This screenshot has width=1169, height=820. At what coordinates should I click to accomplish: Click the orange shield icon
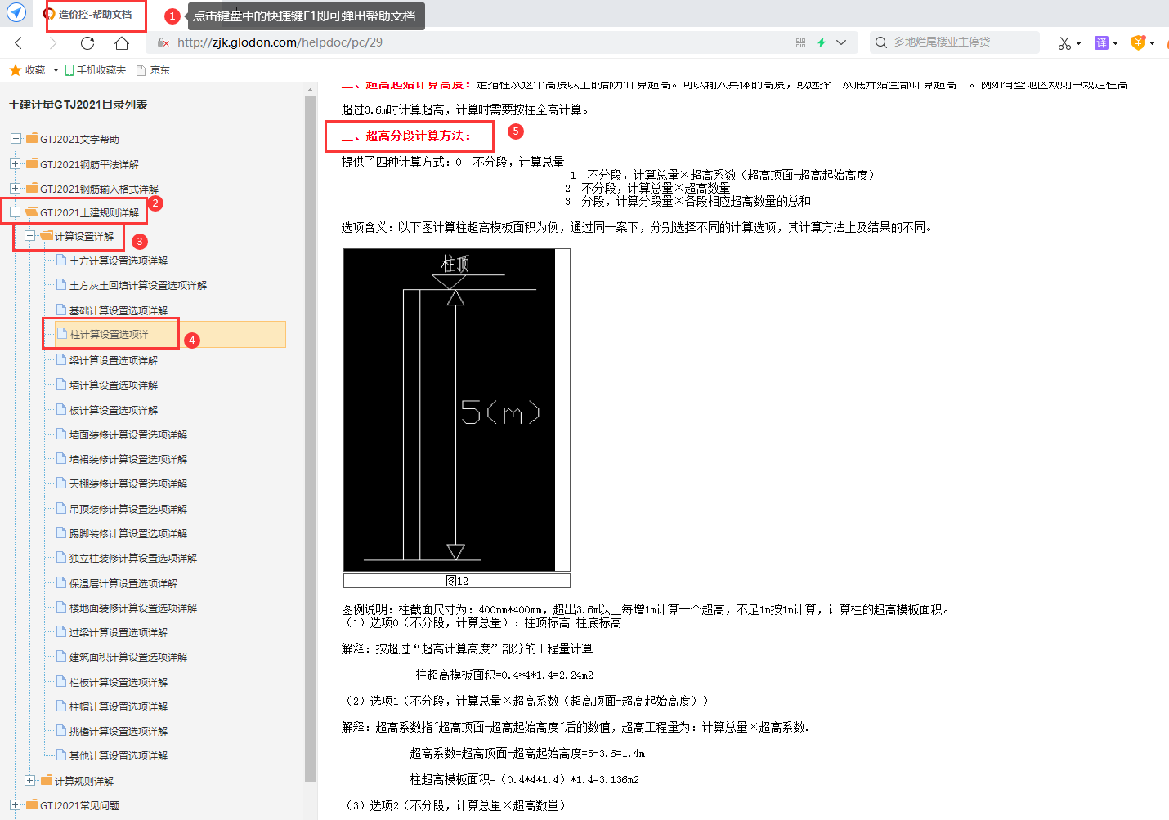(1138, 42)
